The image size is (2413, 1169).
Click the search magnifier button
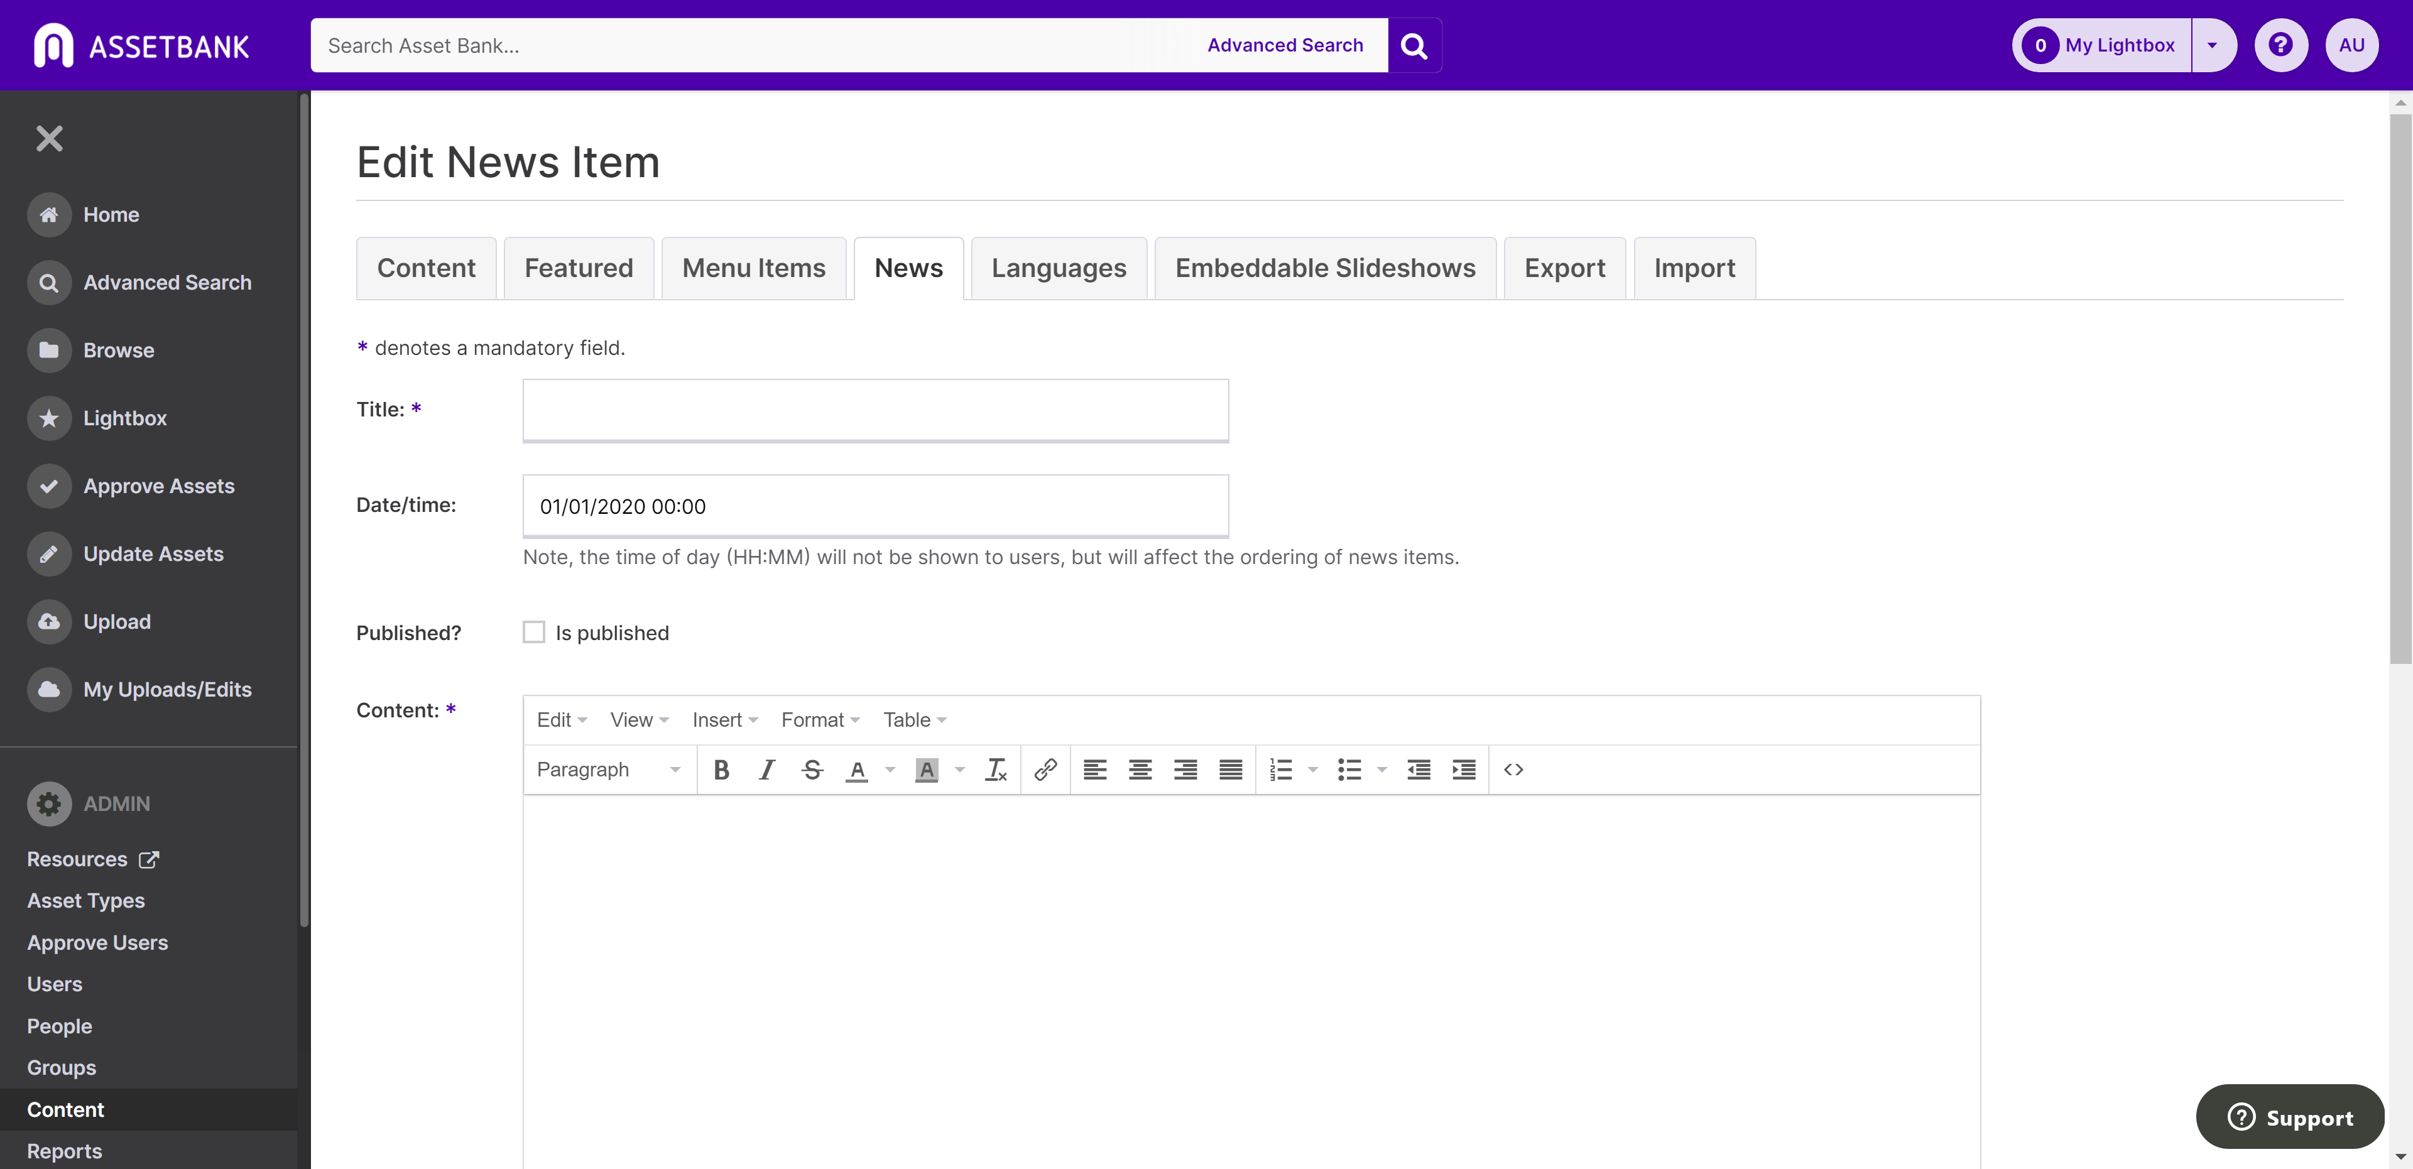click(x=1415, y=45)
